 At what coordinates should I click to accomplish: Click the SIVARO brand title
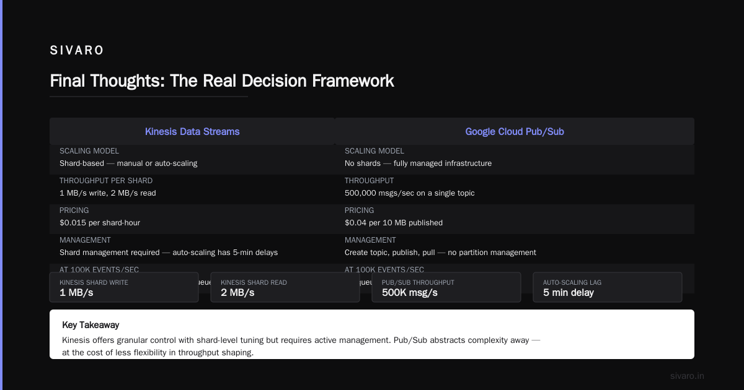pos(77,51)
